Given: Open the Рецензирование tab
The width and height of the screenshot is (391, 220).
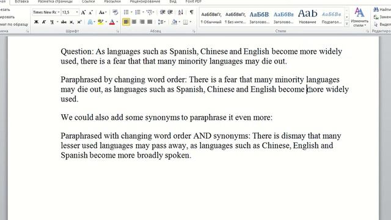Looking at the screenshot, I should pyautogui.click(x=145, y=1).
